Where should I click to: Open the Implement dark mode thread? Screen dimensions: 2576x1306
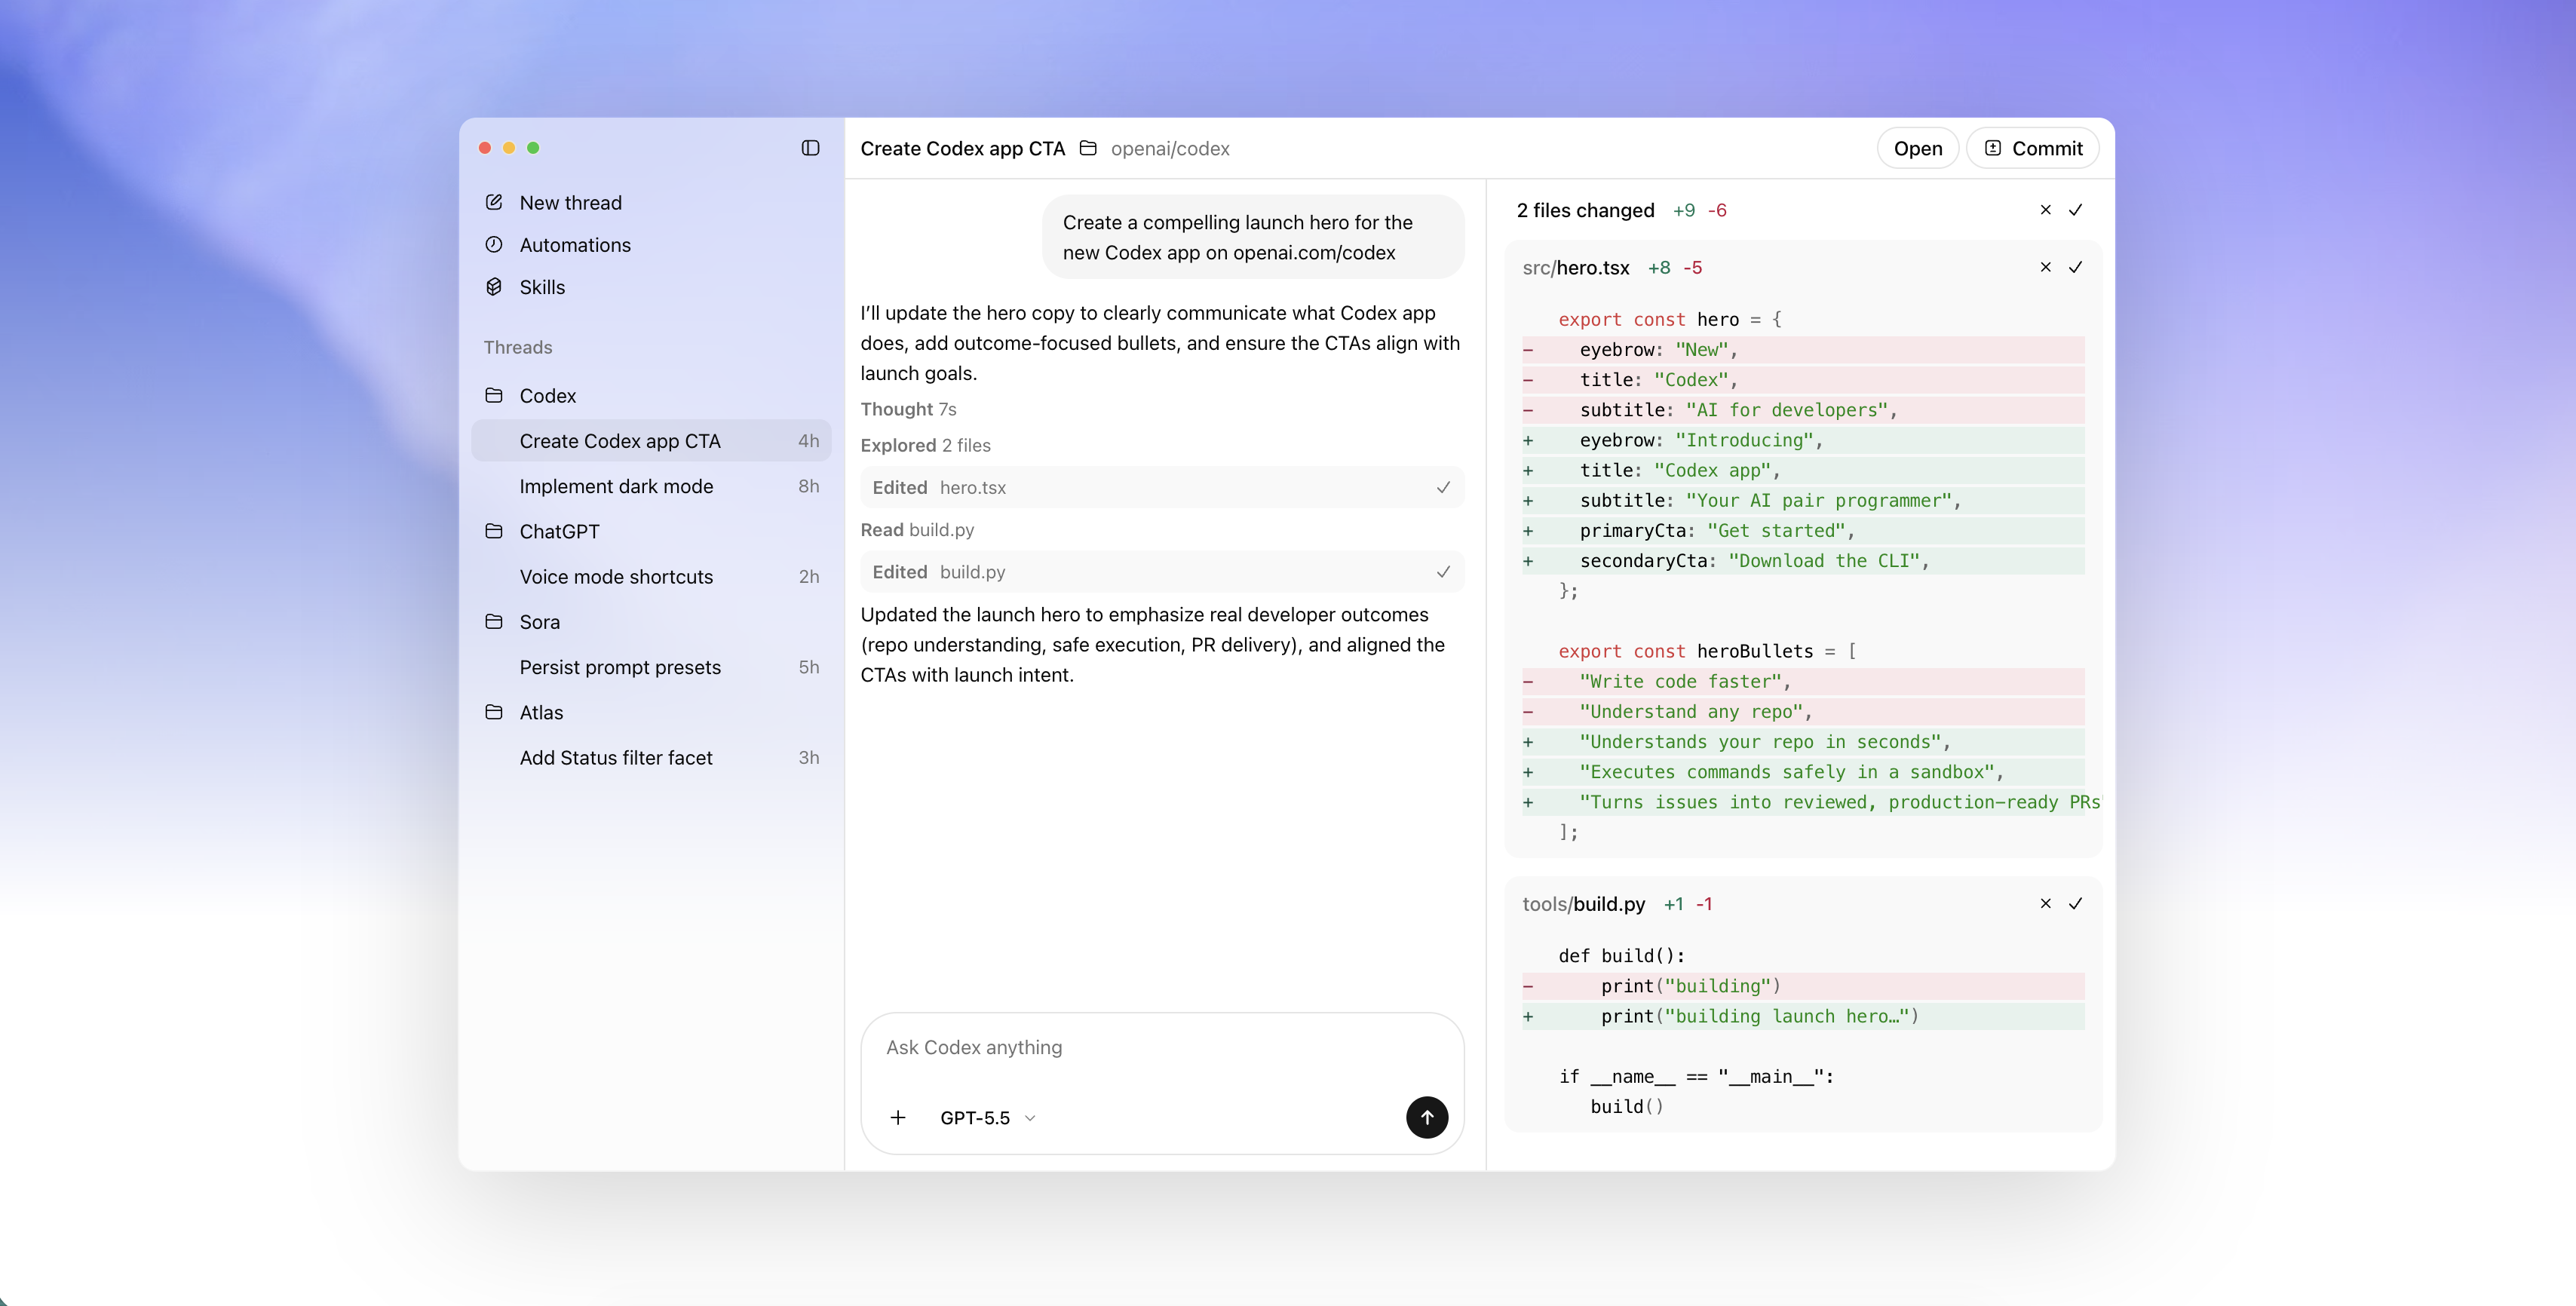click(x=651, y=486)
